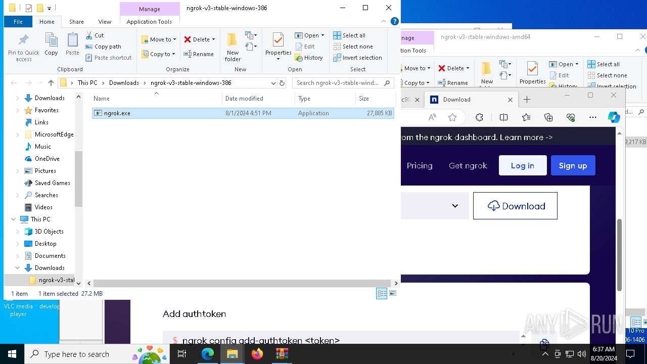Open Copy to dropdown in front window

tap(159, 54)
